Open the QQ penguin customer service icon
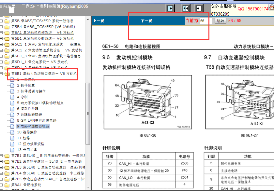 click(271, 7)
